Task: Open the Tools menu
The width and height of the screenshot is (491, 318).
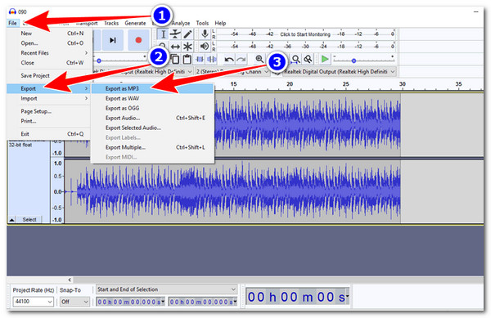Action: click(x=202, y=23)
